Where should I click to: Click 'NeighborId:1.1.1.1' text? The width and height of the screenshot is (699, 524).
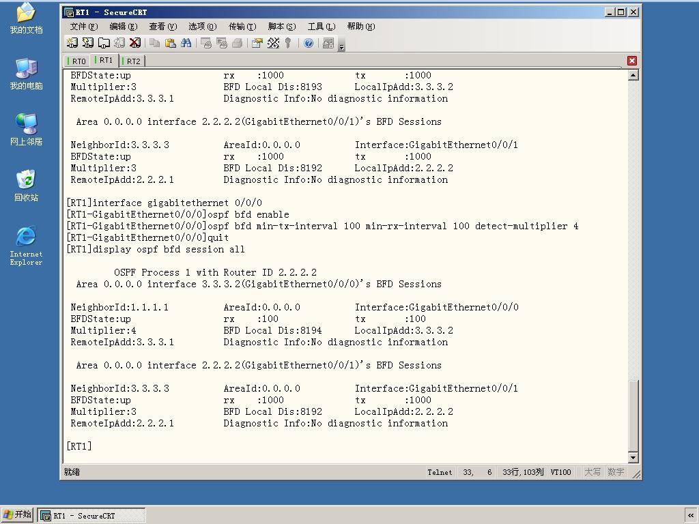[119, 307]
